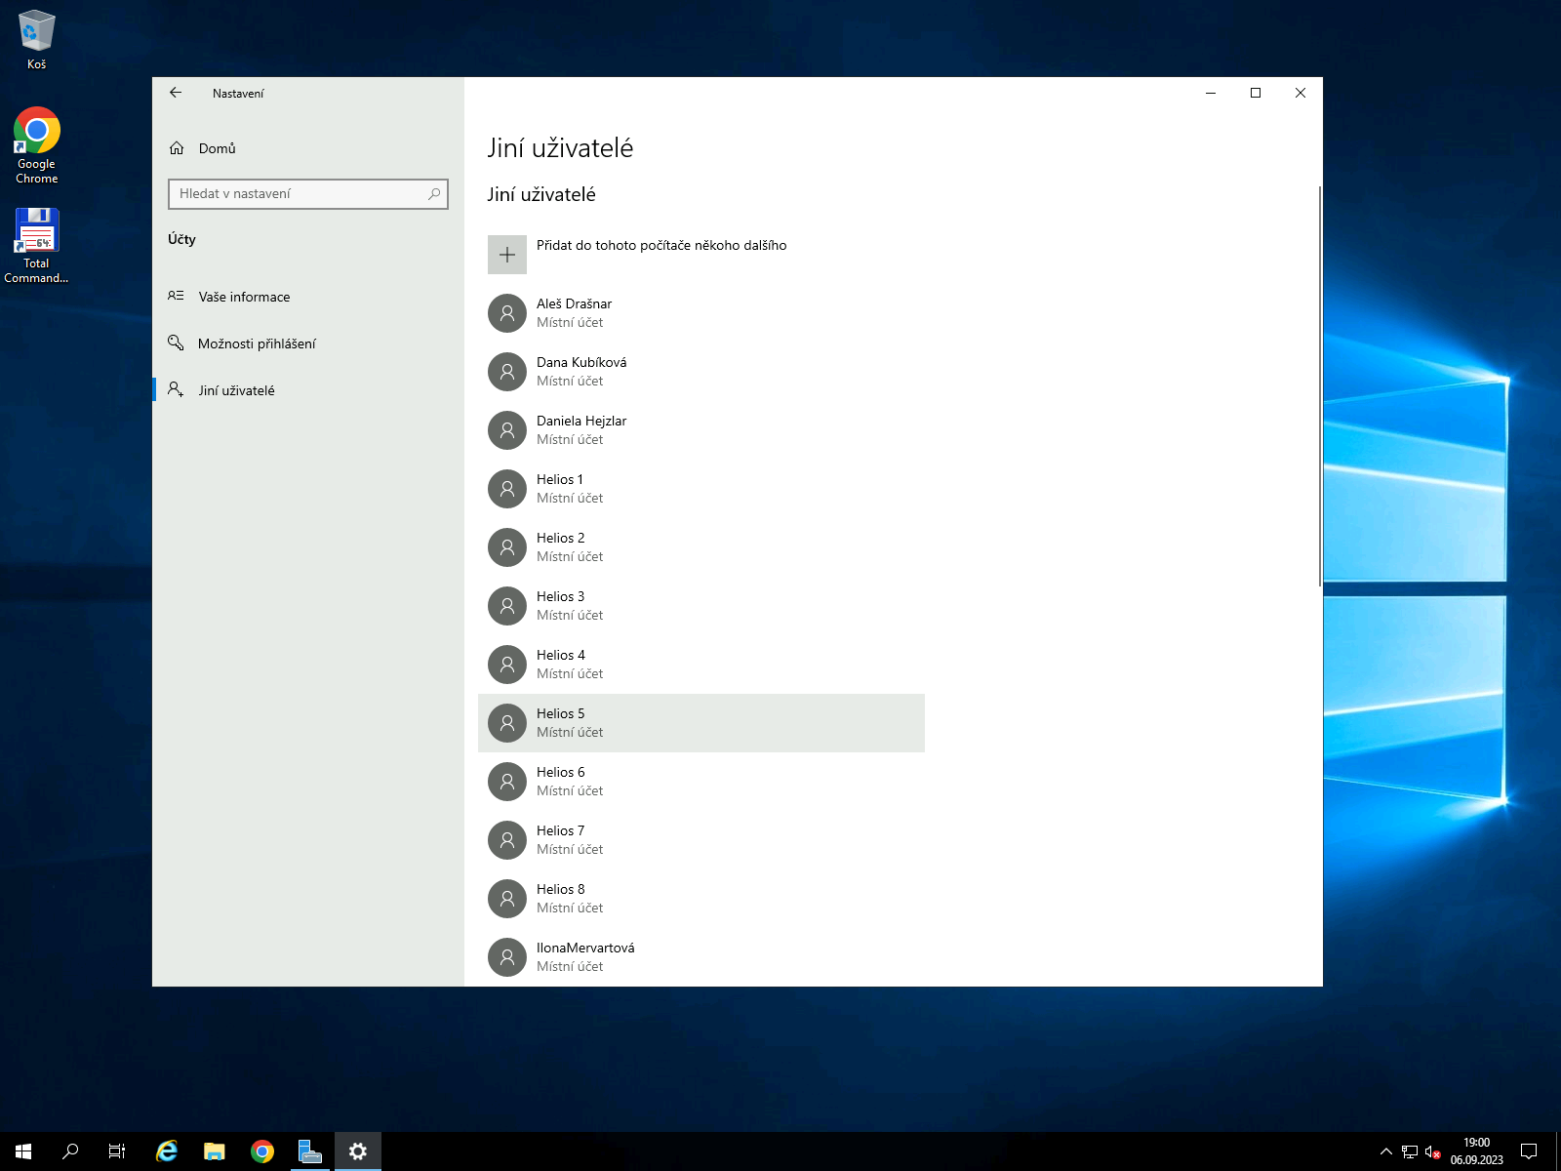Click the IlonaMervartová profile avatar
Screen dimensions: 1561x1171
click(x=506, y=956)
